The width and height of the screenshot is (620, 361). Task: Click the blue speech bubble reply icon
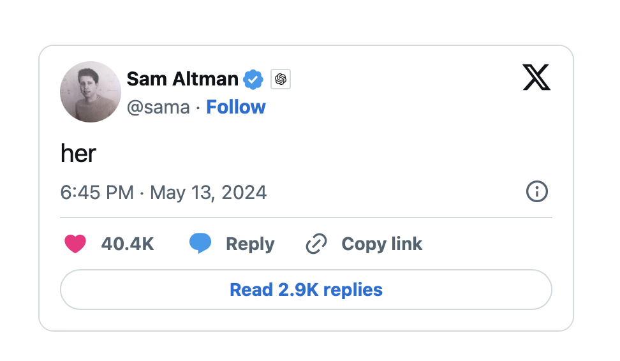point(200,244)
